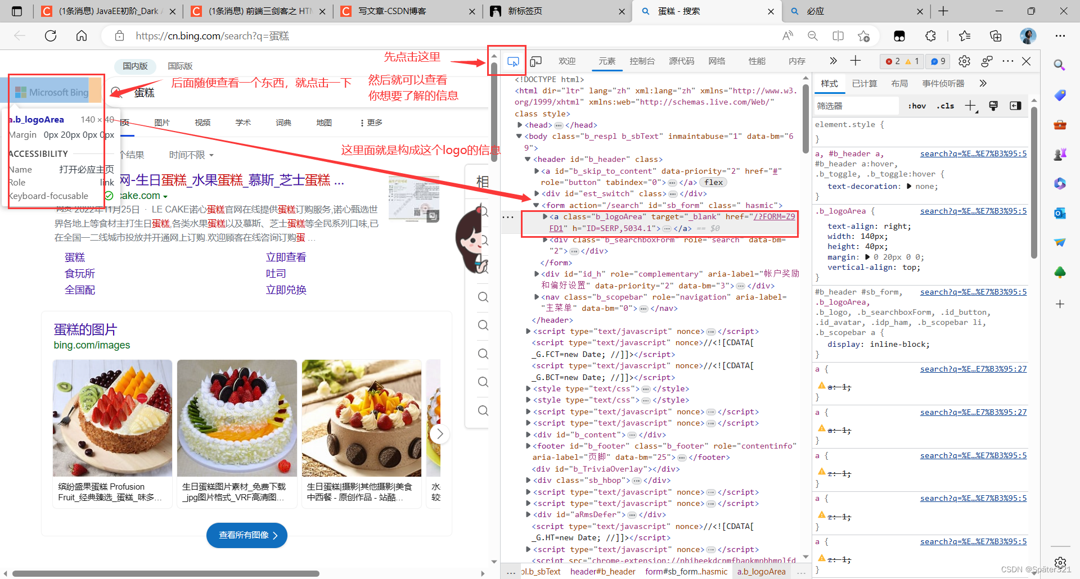Image resolution: width=1080 pixels, height=579 pixels.
Task: Open the 已计算 styles tab
Action: tap(865, 83)
